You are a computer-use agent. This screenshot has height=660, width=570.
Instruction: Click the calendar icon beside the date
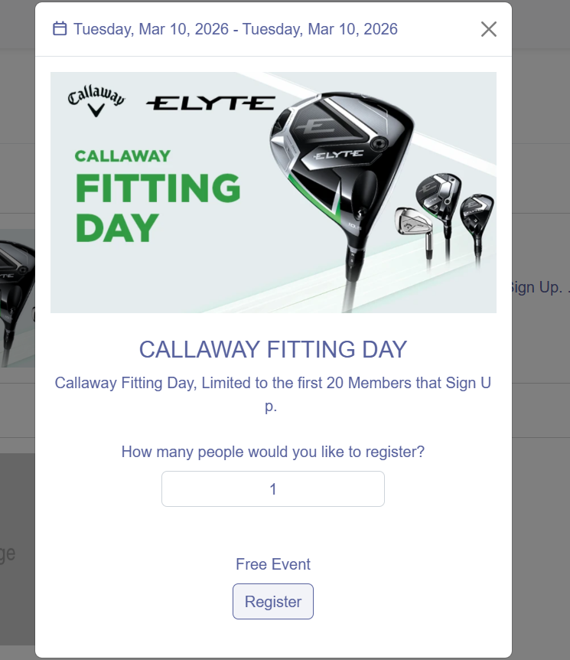pos(60,29)
